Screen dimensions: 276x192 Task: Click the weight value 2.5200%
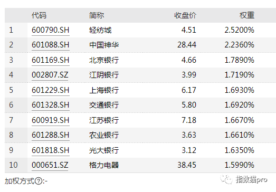coord(240,30)
